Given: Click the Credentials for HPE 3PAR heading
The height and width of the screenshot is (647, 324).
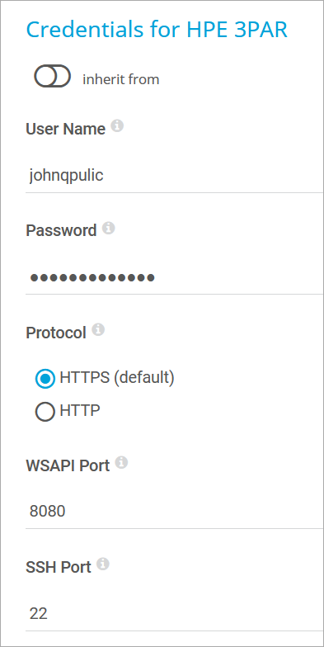Looking at the screenshot, I should [x=157, y=30].
